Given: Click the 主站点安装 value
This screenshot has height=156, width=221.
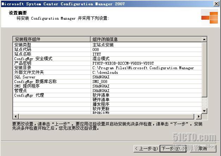Looking at the screenshot, I should click(x=103, y=45).
